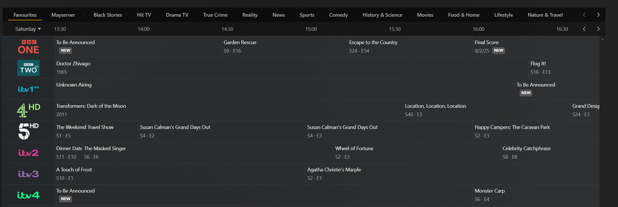Open The Masked Singer S6 E6
This screenshot has height=207, width=618.
(208, 152)
